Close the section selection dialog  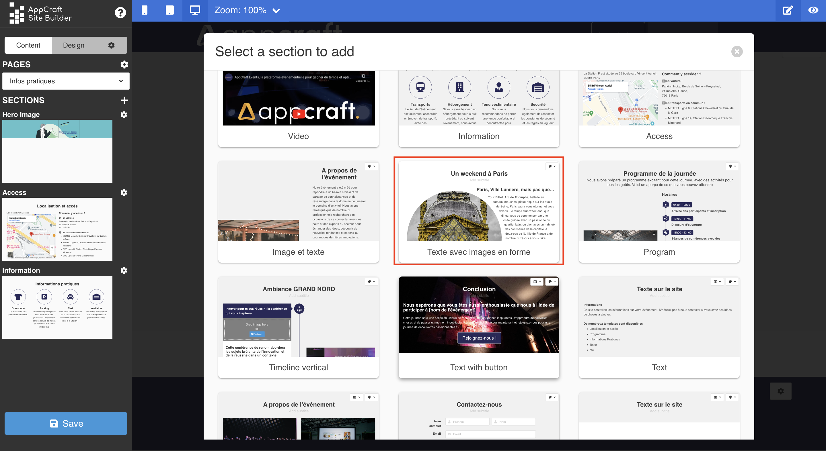tap(737, 52)
